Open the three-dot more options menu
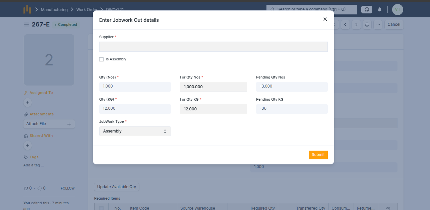Screen dimensions: 430x210 tap(378, 24)
